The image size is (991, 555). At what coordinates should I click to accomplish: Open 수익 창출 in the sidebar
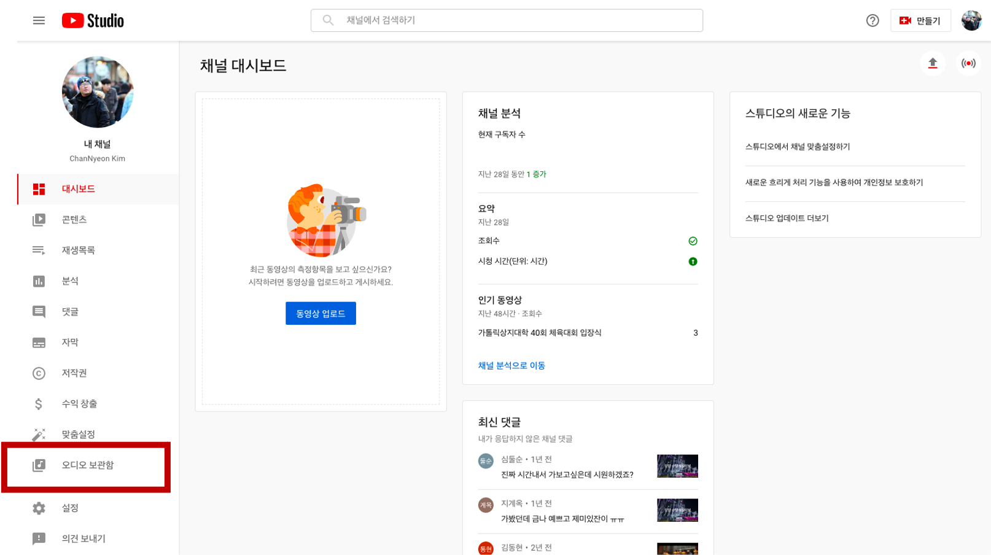pyautogui.click(x=98, y=404)
